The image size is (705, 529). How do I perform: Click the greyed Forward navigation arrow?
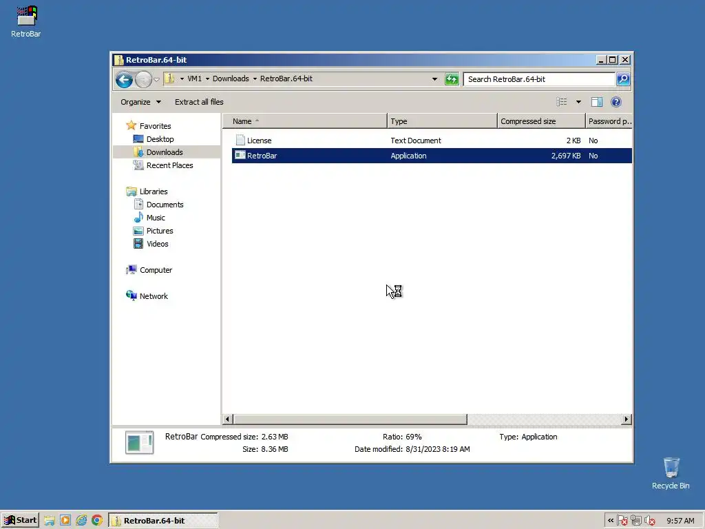coord(143,80)
